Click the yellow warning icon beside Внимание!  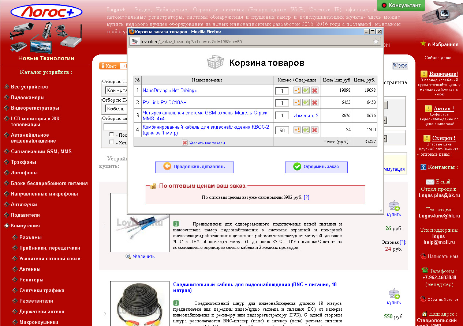(425, 74)
